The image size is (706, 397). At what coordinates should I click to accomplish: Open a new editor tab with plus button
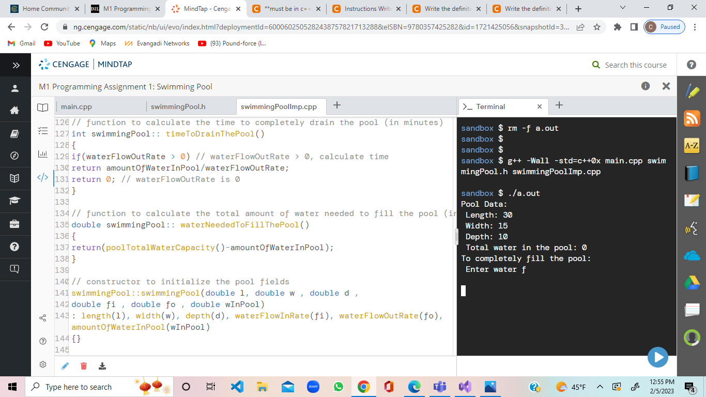point(336,105)
